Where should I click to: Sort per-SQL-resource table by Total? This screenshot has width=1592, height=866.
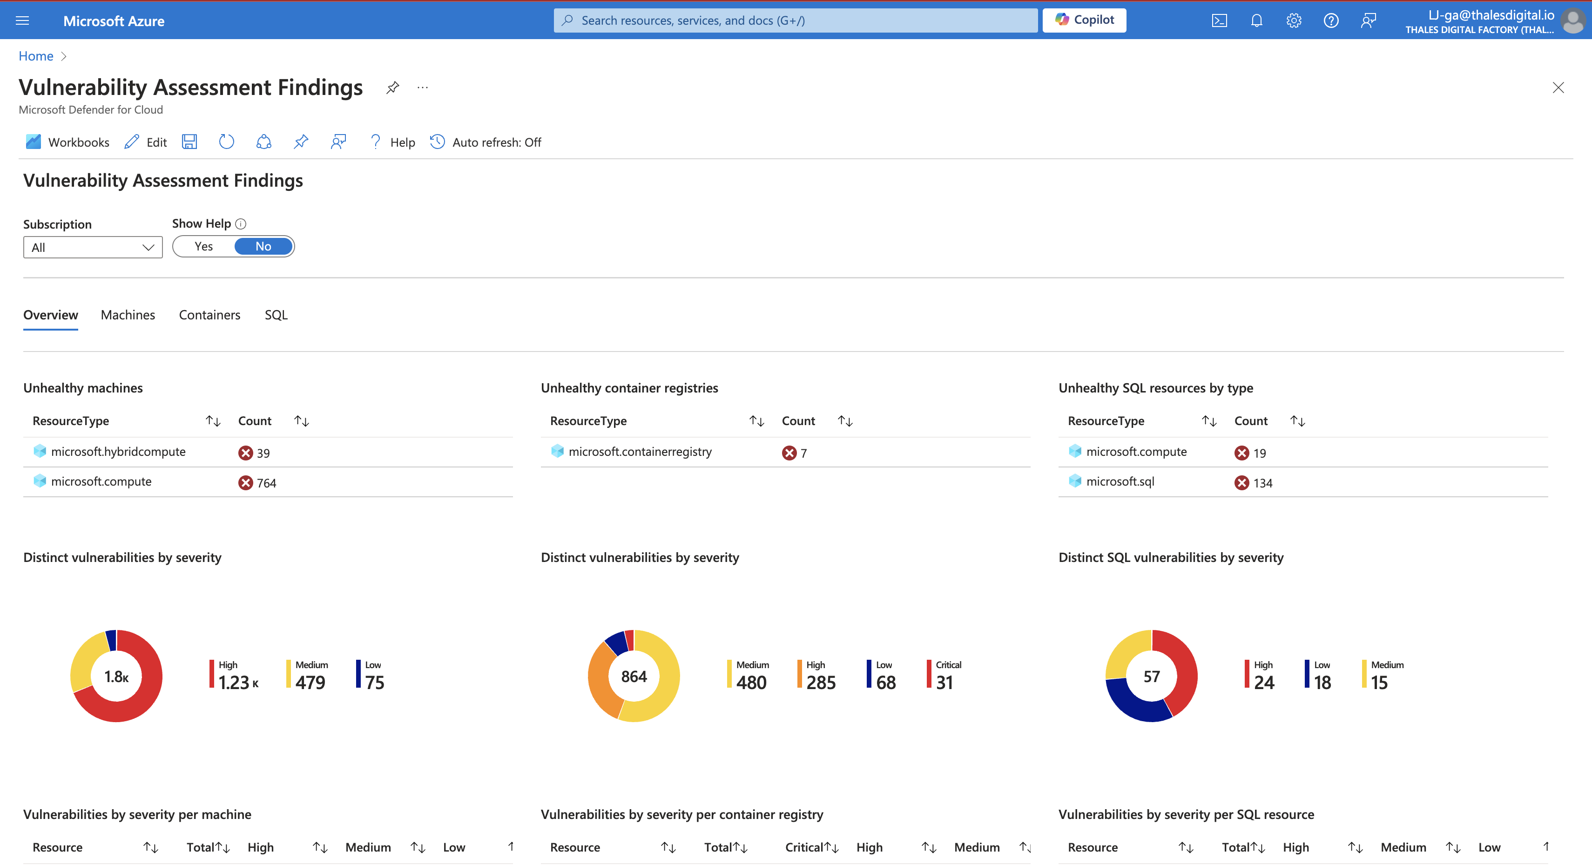click(x=1257, y=847)
